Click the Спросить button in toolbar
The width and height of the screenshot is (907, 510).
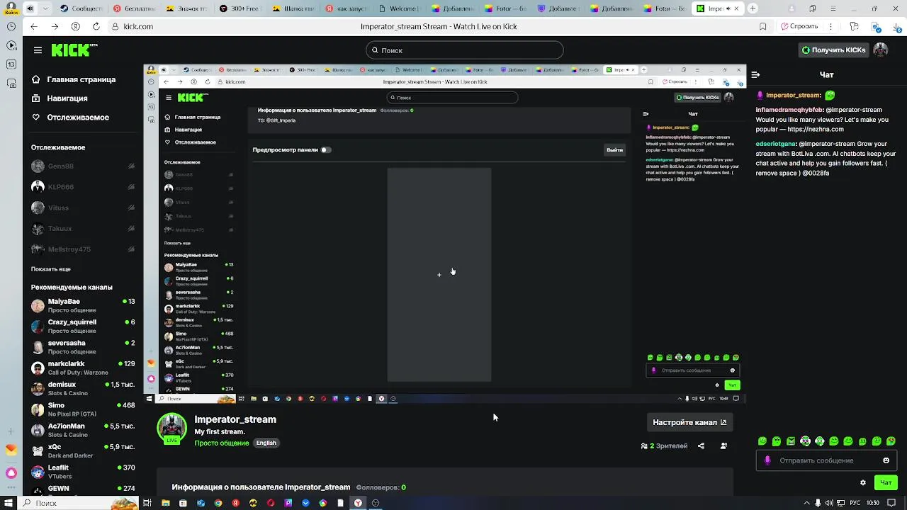pyautogui.click(x=799, y=26)
